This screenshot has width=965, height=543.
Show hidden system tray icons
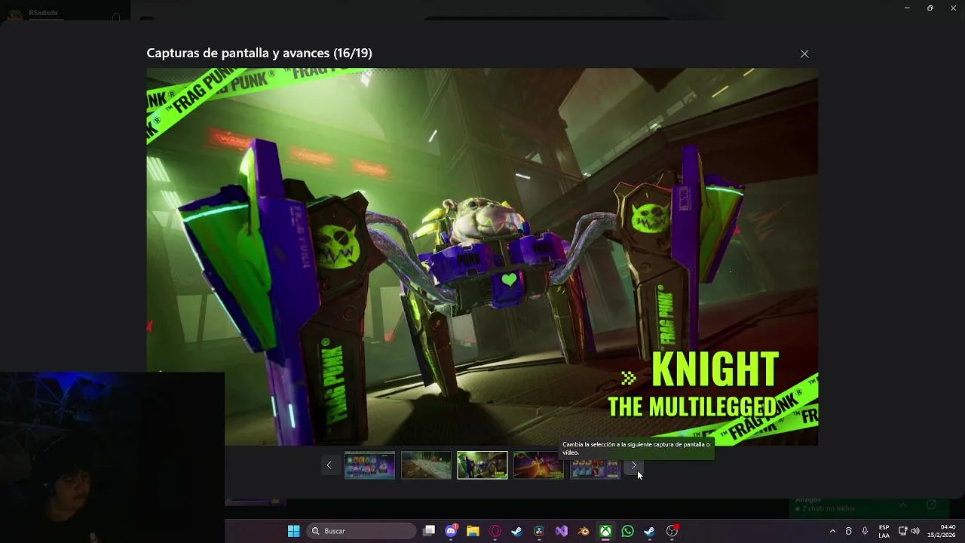click(x=832, y=531)
